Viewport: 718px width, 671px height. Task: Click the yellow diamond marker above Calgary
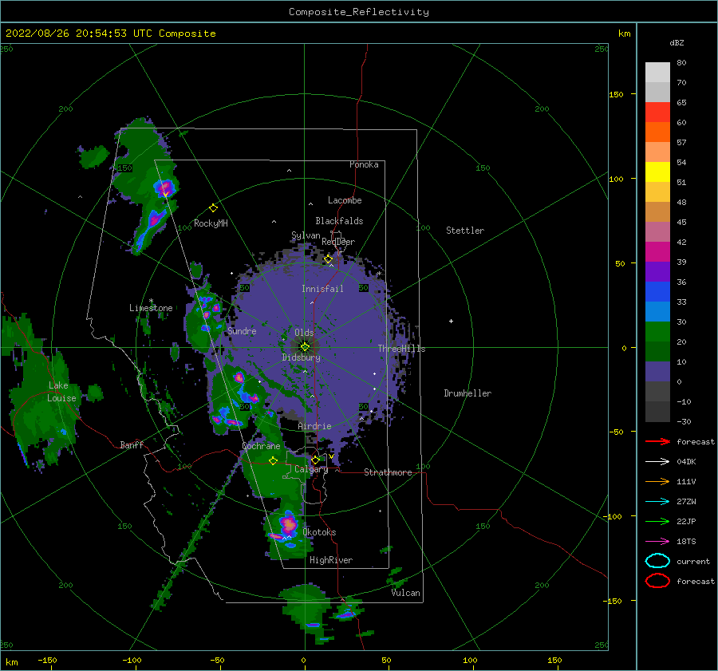click(x=315, y=460)
